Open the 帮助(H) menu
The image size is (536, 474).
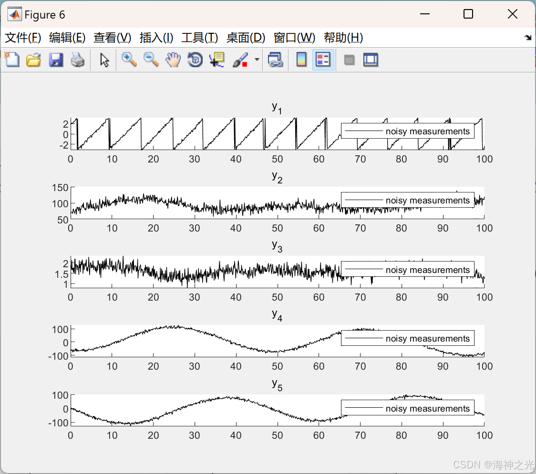click(343, 38)
